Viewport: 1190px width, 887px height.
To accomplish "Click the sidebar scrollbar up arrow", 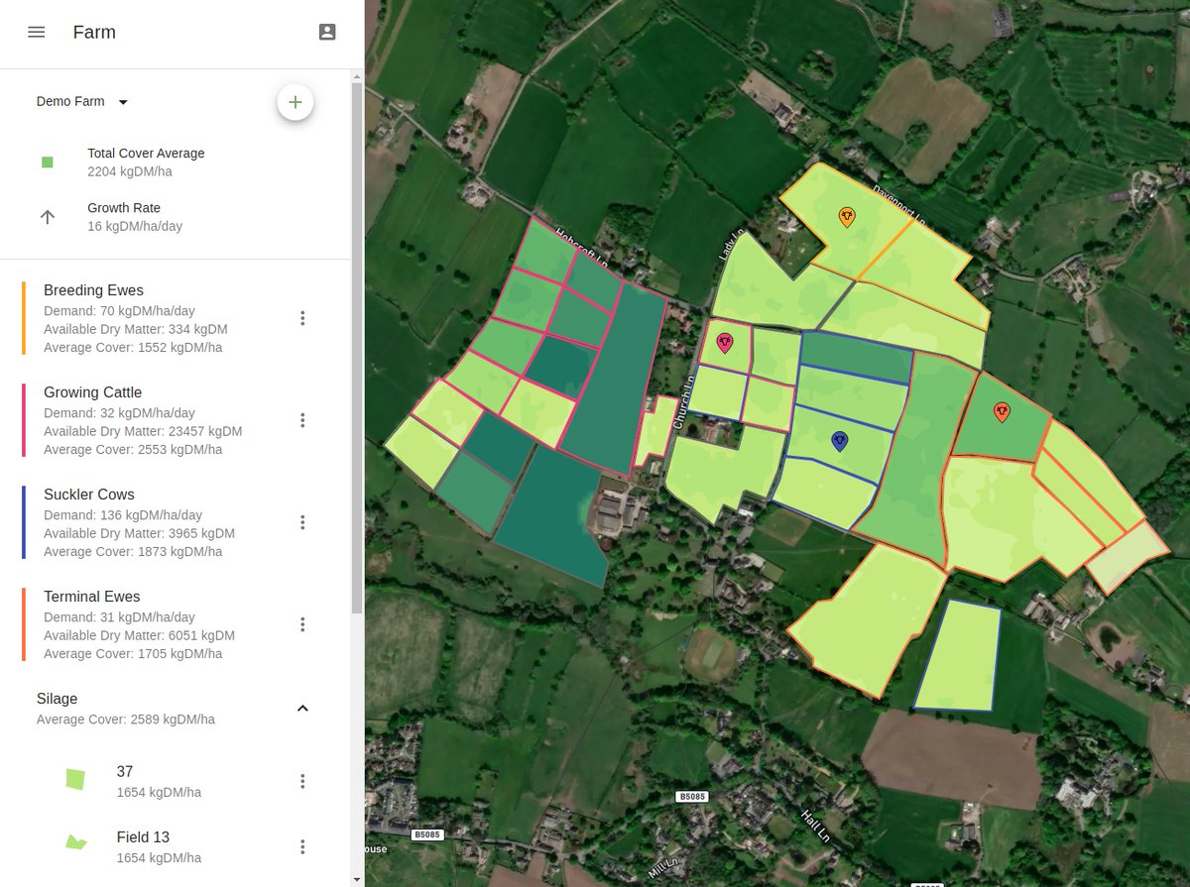I will [357, 75].
